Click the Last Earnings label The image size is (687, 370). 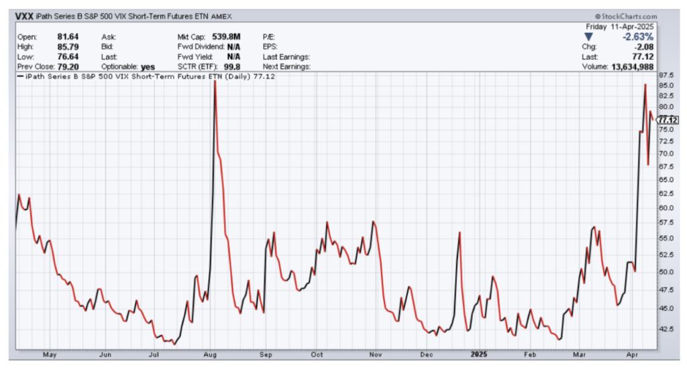(x=286, y=57)
